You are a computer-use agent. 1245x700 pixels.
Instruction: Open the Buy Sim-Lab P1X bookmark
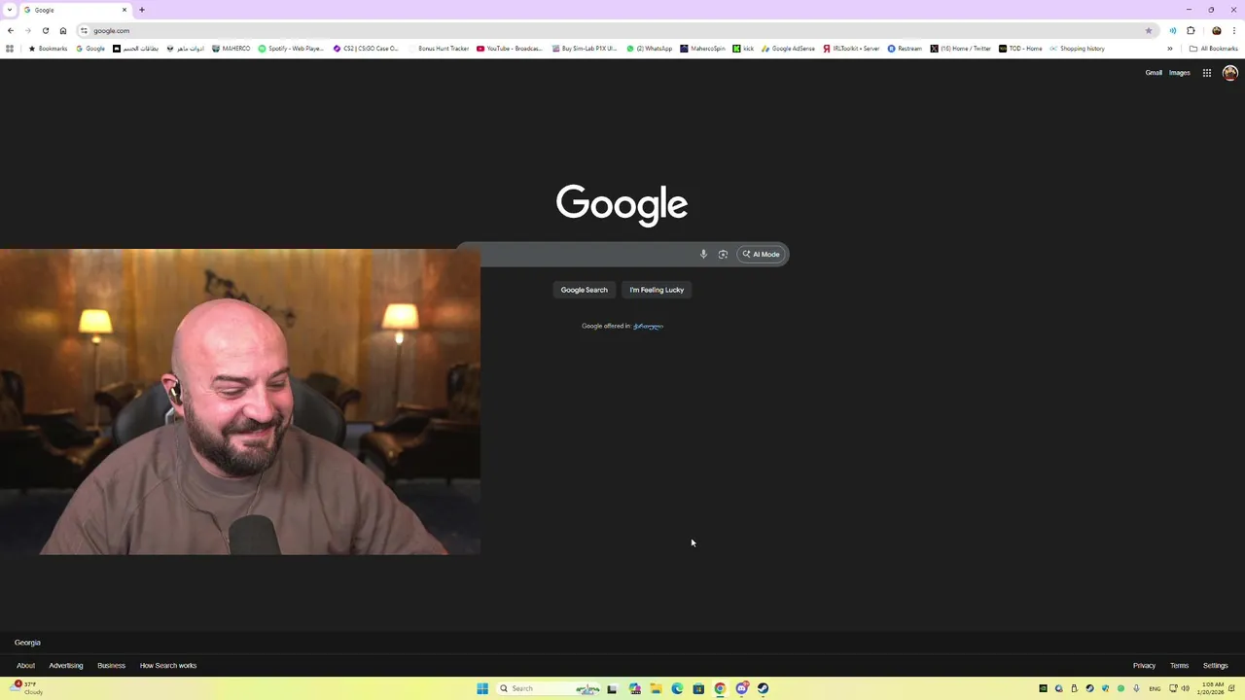585,49
